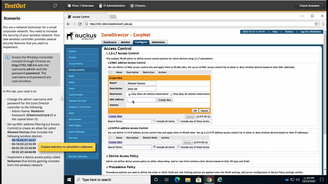
Task: Open Toolbox link in header
Action: 289,32
